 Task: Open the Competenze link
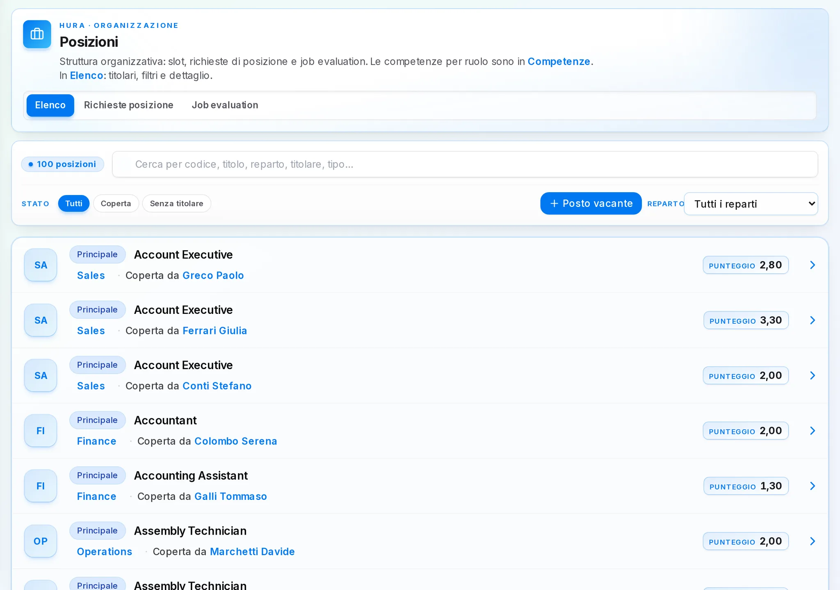click(x=559, y=61)
